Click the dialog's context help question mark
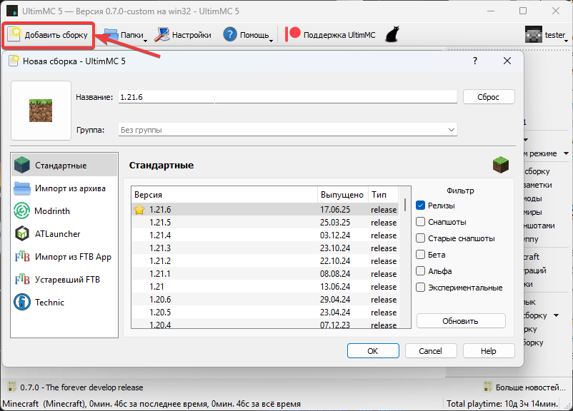 474,61
